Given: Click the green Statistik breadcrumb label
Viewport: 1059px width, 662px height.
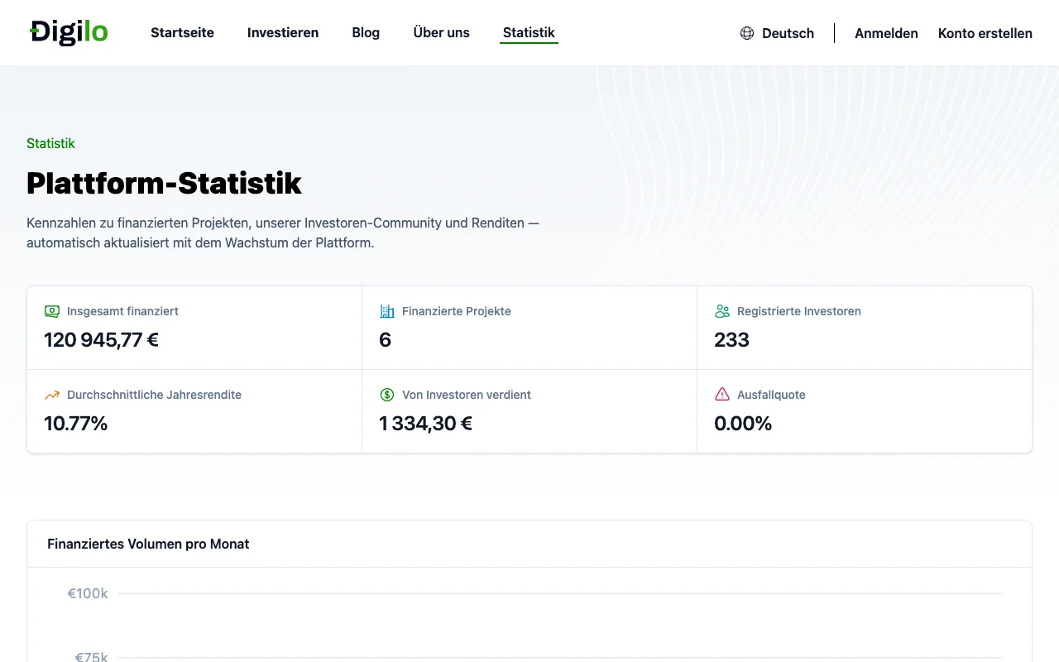Looking at the screenshot, I should (50, 143).
